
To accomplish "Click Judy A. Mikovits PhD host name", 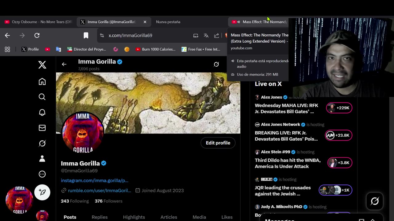I will pyautogui.click(x=281, y=207).
